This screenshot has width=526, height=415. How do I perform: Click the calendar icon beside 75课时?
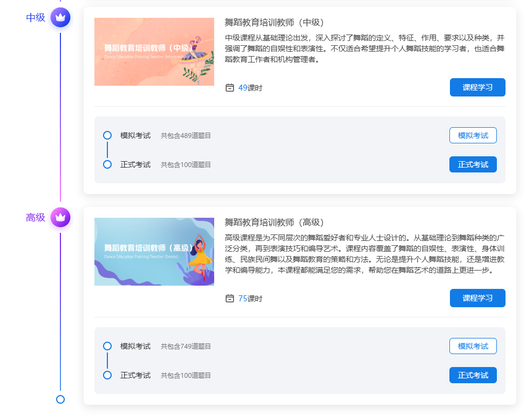coord(230,299)
